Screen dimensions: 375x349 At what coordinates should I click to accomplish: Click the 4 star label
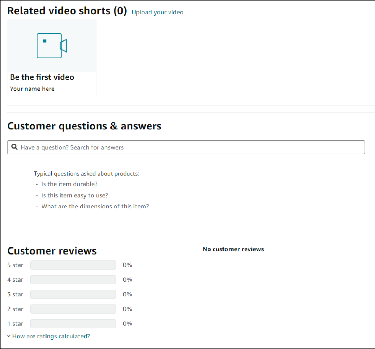click(x=15, y=280)
